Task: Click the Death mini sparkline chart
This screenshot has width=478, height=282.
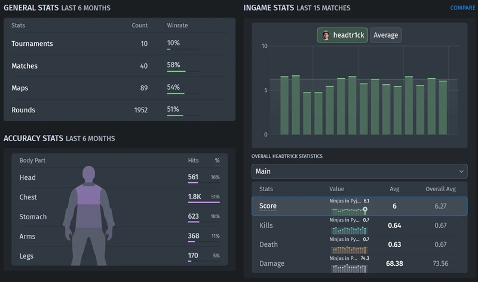Action: tap(349, 250)
